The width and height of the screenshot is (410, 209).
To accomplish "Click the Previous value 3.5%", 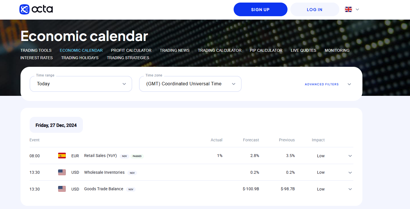I will [x=290, y=156].
